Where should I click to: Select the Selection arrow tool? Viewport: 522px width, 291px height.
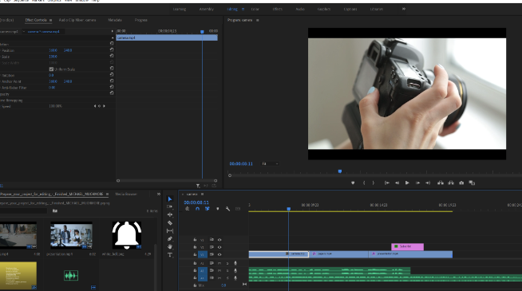[170, 199]
